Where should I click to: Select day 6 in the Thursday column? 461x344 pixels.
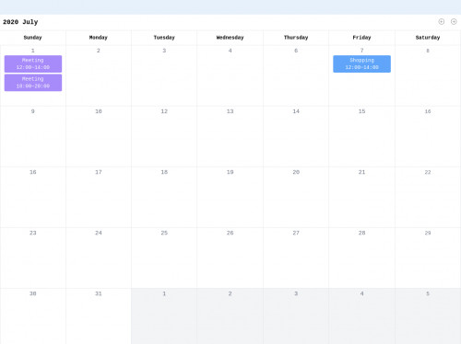[x=296, y=75]
